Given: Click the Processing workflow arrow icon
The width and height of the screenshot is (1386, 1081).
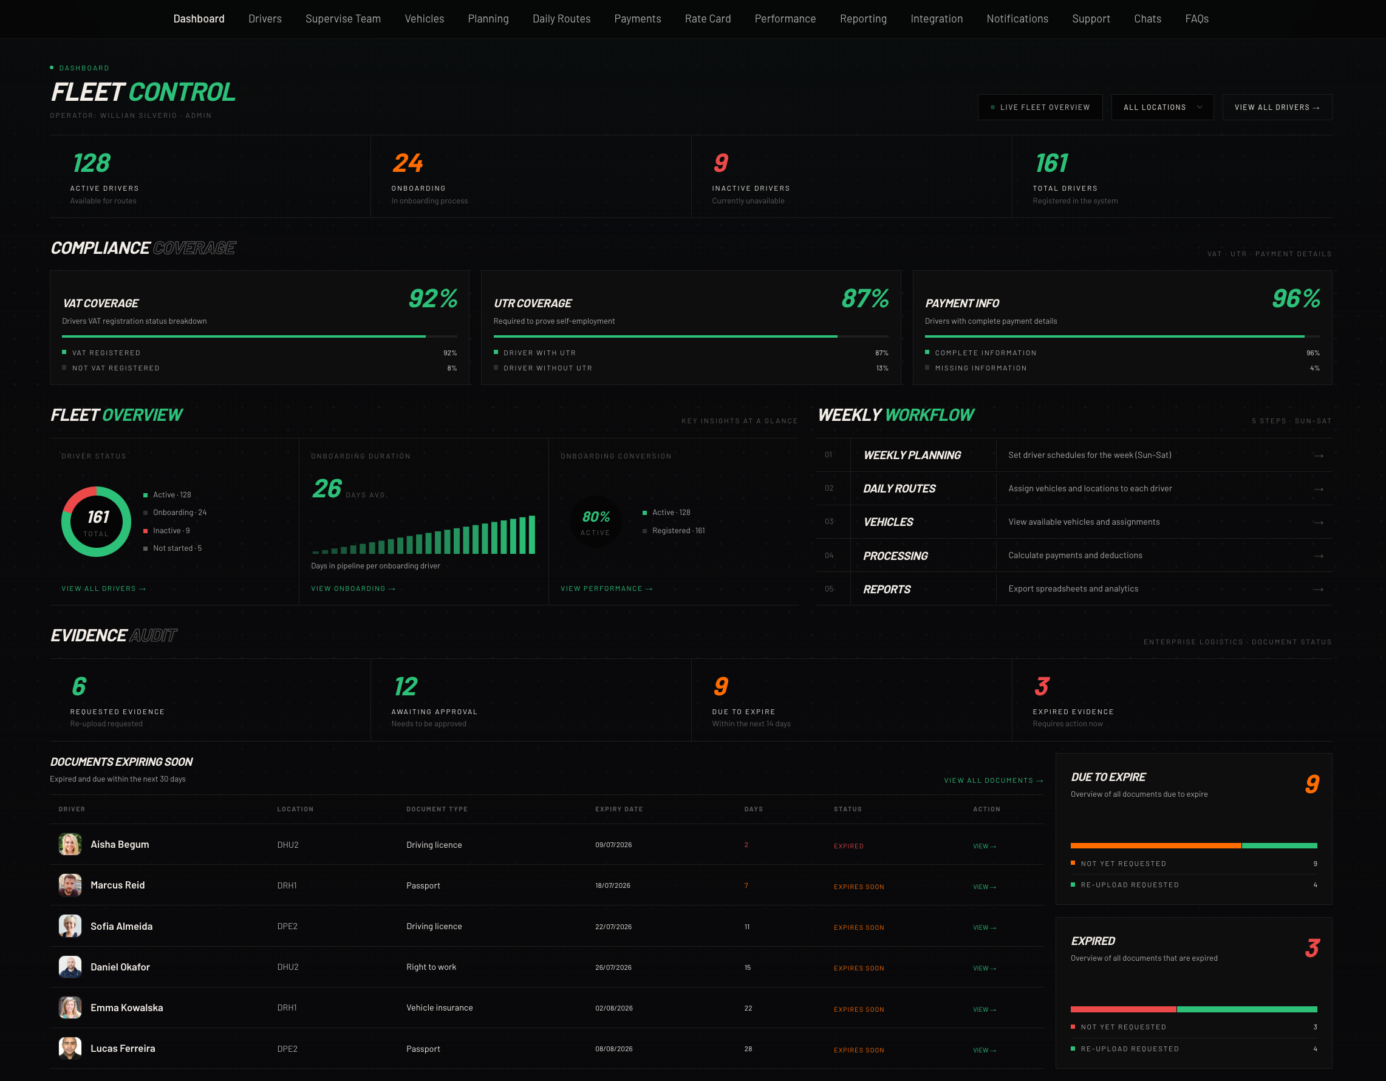Looking at the screenshot, I should pyautogui.click(x=1318, y=556).
